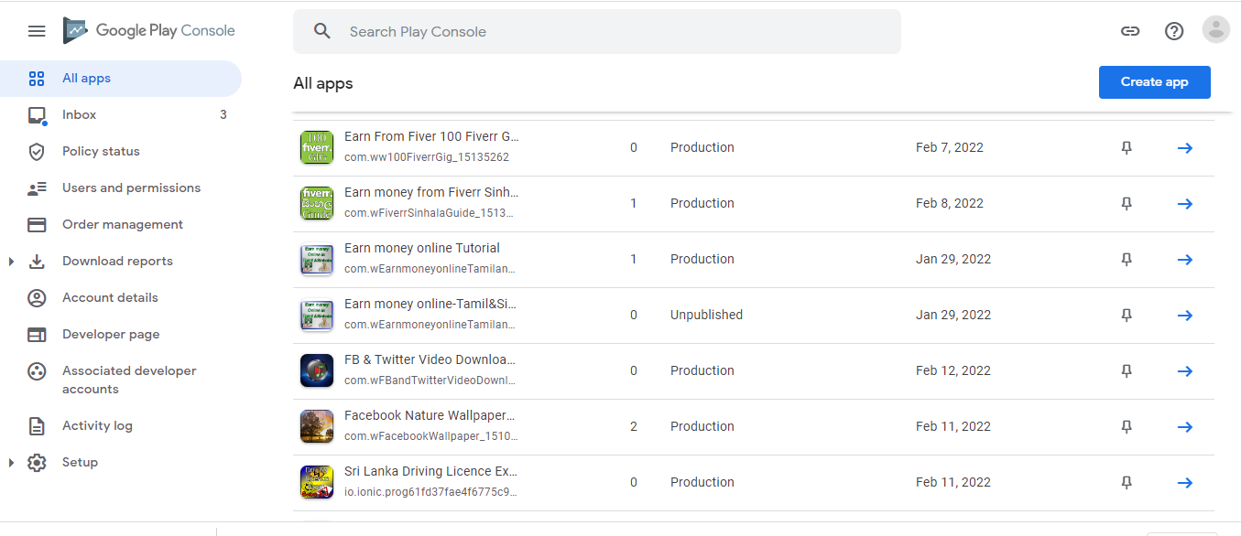Pin the FB & Twitter Video Downloader app

[1127, 370]
